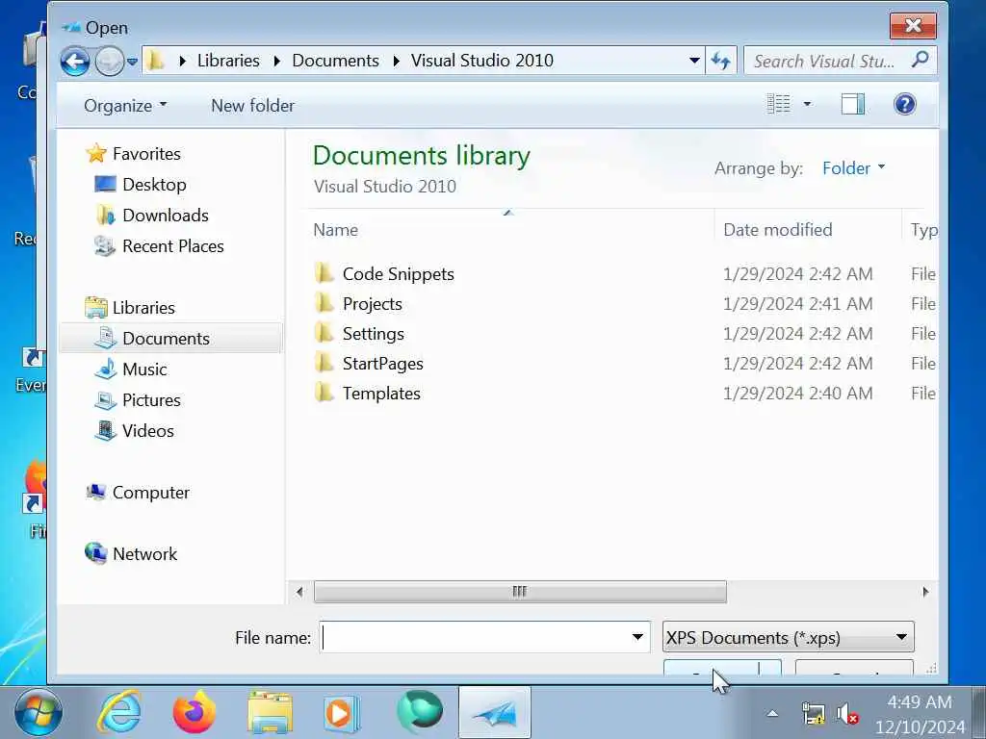Open the XPS Documents file type dropdown
This screenshot has width=986, height=739.
pos(788,637)
